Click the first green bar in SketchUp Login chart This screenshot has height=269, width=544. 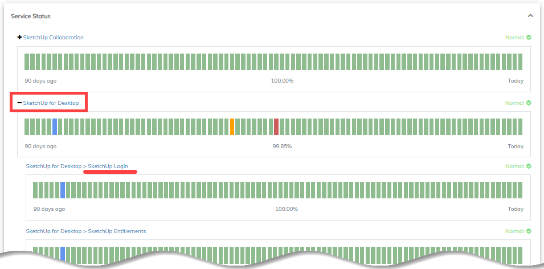point(35,190)
